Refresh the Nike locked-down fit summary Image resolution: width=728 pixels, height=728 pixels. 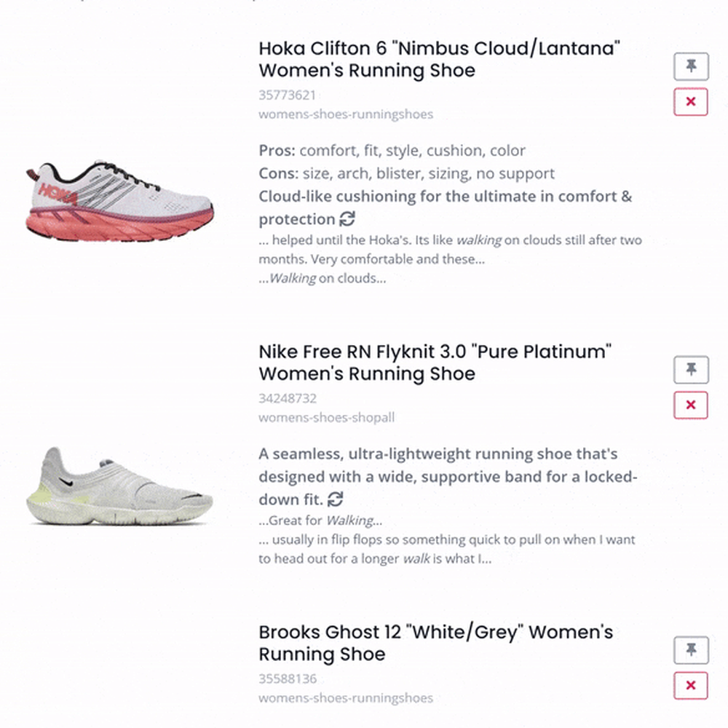[x=335, y=499]
